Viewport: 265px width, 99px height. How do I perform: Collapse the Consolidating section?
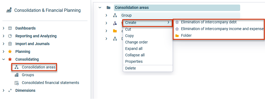tap(4, 59)
